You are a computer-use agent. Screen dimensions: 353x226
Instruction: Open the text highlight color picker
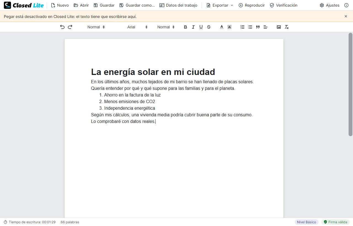(x=229, y=27)
